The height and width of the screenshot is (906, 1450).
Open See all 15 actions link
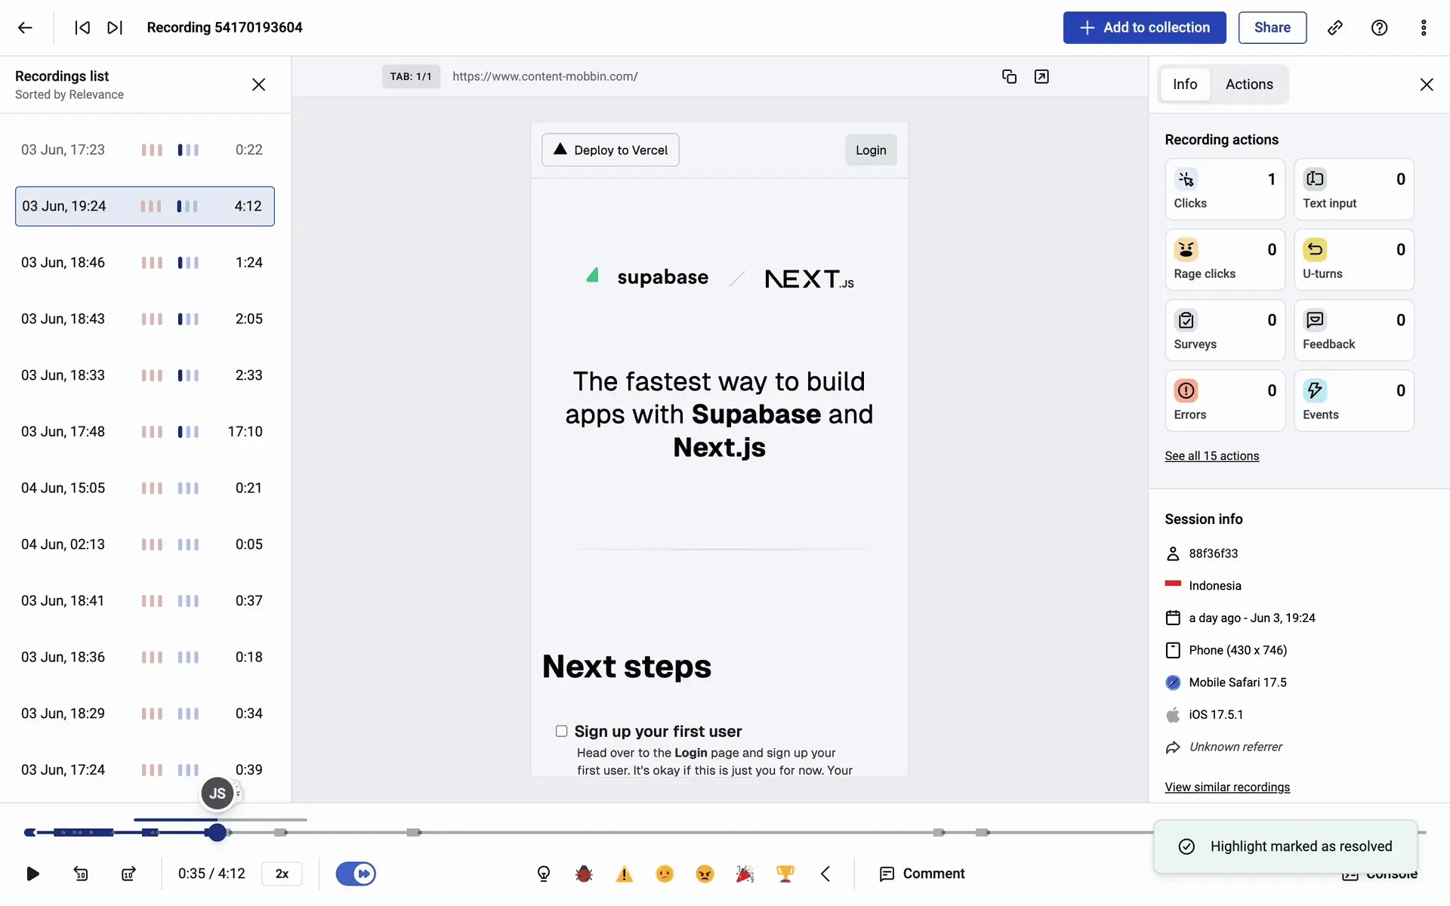[1211, 456]
